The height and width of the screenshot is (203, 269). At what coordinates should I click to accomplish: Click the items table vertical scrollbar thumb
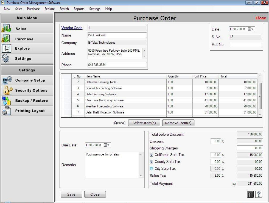pyautogui.click(x=260, y=96)
